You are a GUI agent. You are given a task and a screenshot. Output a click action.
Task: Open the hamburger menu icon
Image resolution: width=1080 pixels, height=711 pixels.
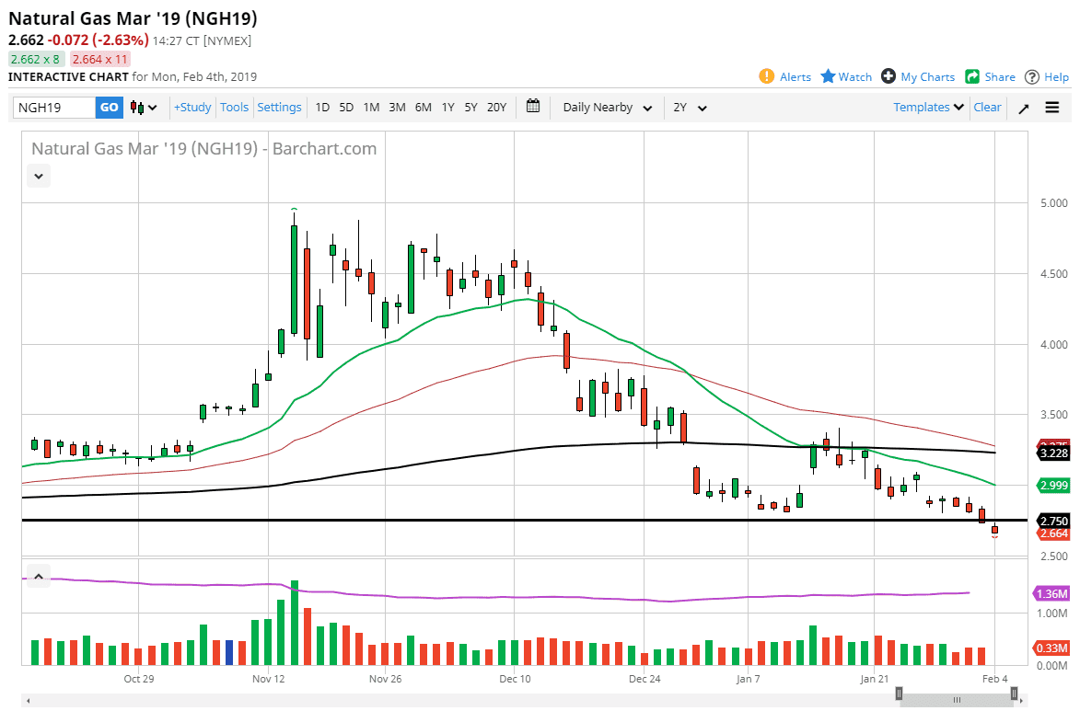(x=1052, y=108)
